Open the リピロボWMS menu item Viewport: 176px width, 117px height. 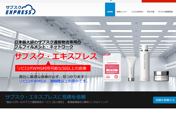(x=137, y=12)
